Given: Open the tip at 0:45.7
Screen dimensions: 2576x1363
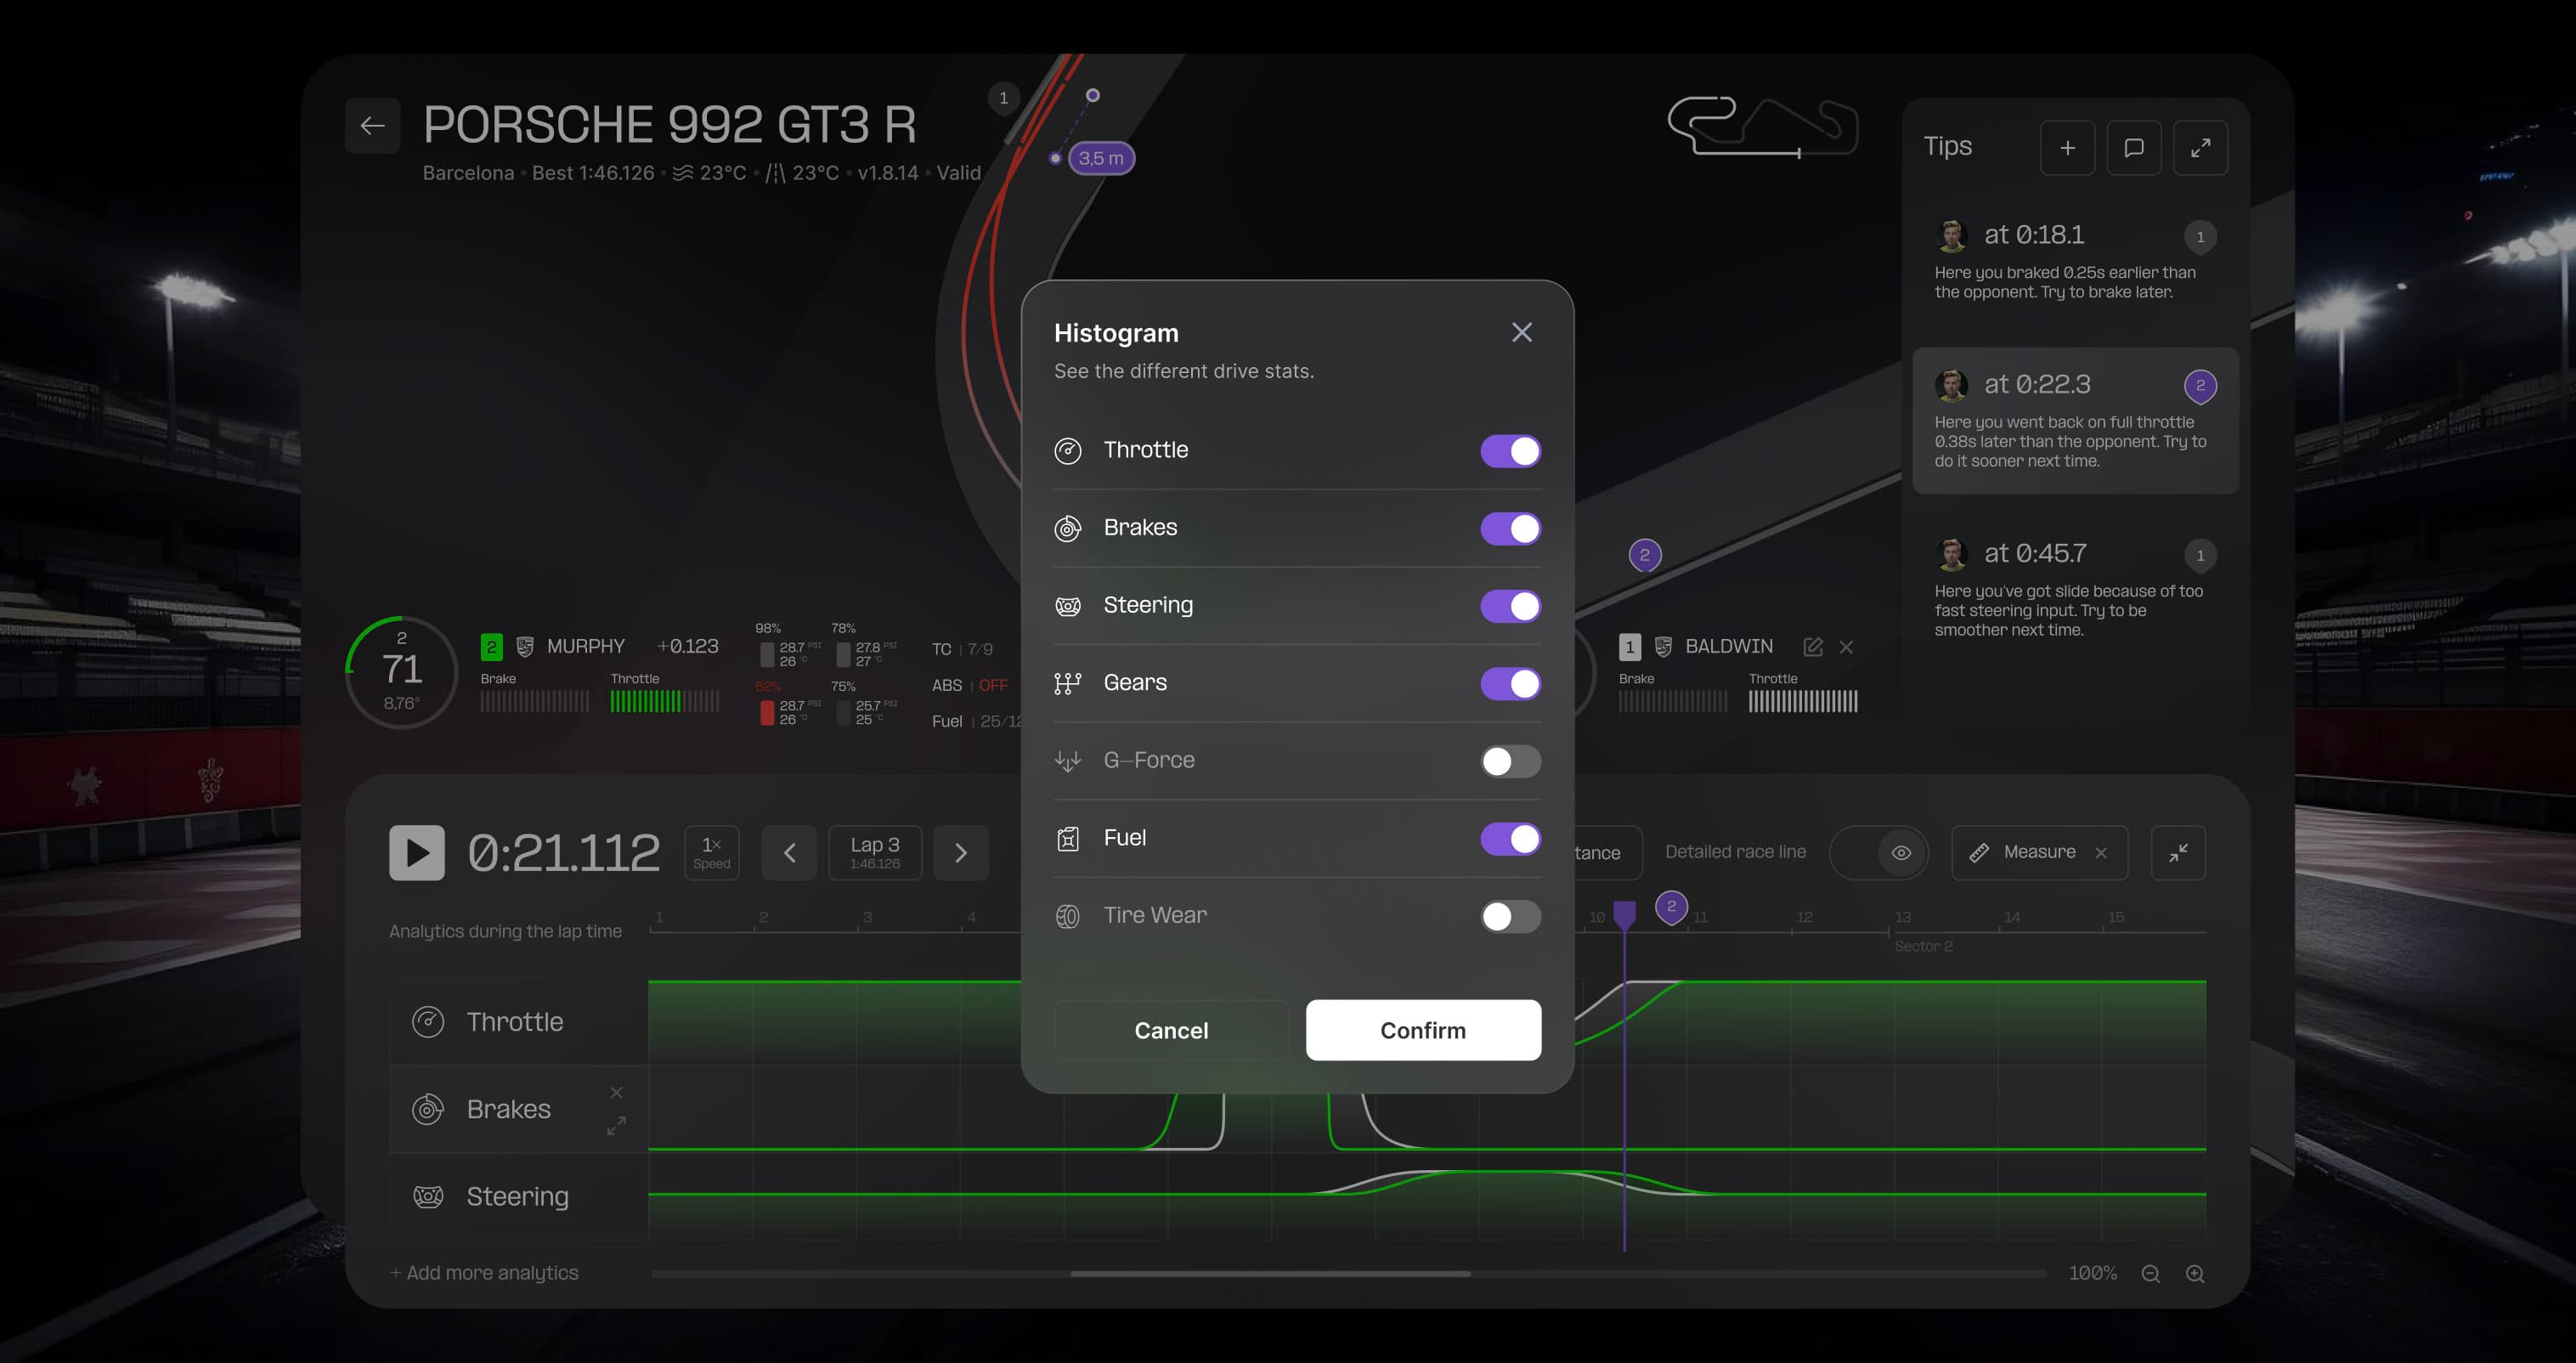Looking at the screenshot, I should pyautogui.click(x=2075, y=590).
